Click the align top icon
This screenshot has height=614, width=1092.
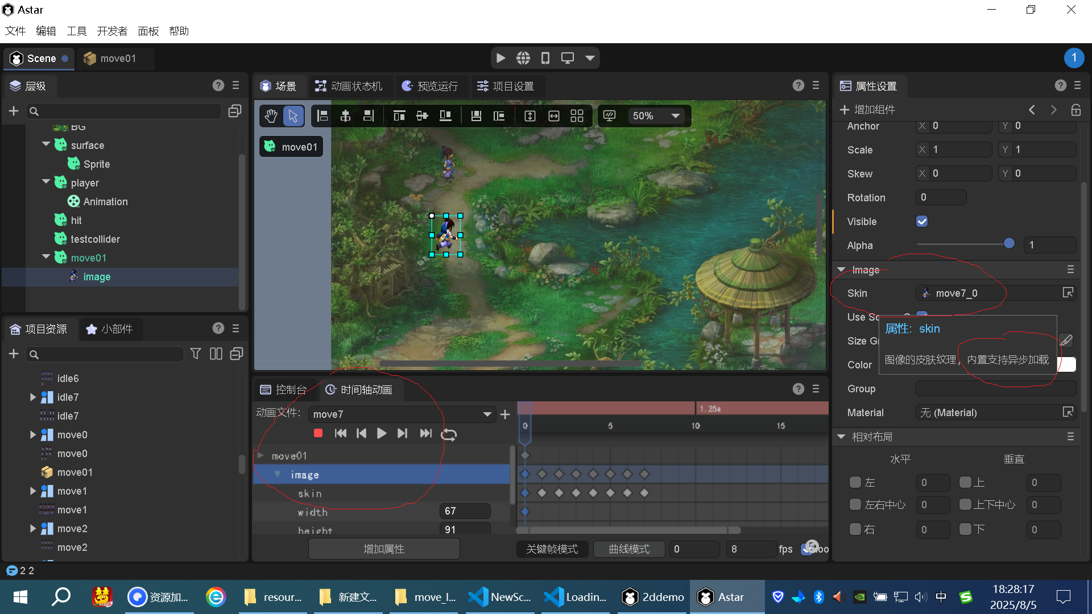click(399, 116)
